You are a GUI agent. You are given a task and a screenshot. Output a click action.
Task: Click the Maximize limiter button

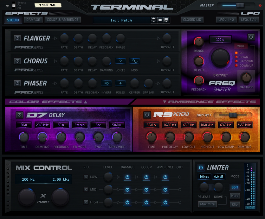207,204
